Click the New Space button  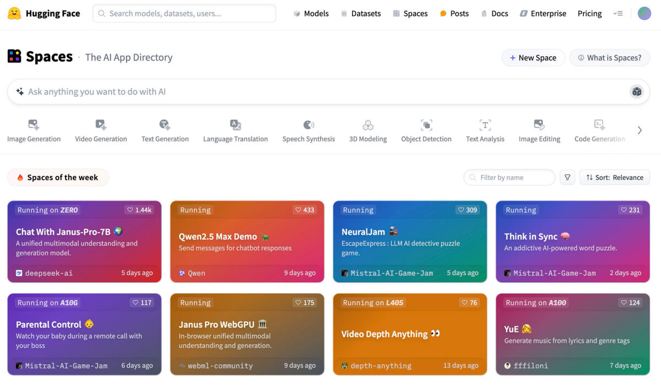(x=533, y=58)
